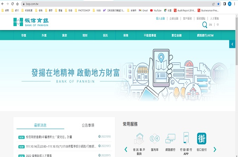Image resolution: width=238 pixels, height=157 pixels.
Task: Open the Businessman Pres... bookmark
Action: click(x=208, y=10)
